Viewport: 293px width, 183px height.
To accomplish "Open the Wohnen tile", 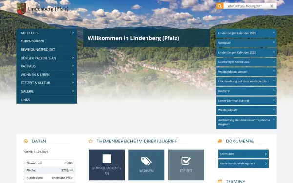I will (x=146, y=165).
